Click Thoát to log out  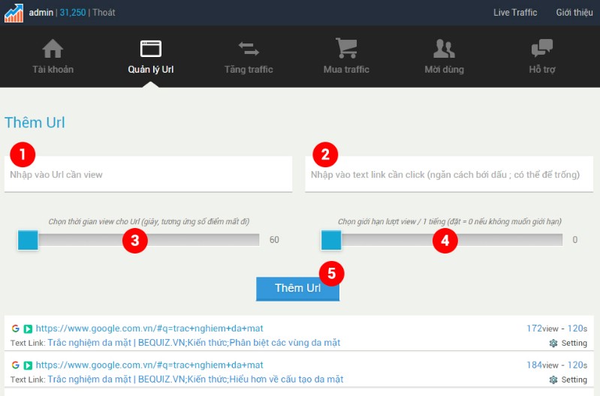pyautogui.click(x=104, y=13)
